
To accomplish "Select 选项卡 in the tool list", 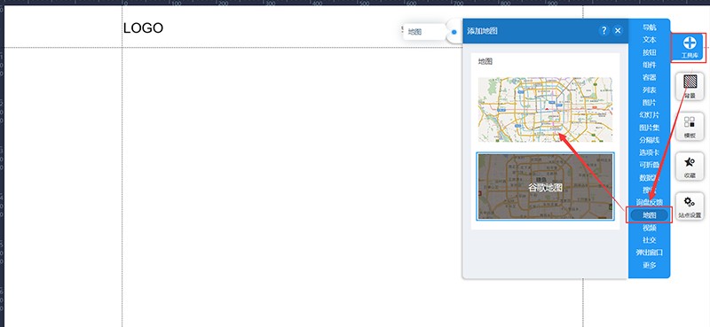I will (650, 153).
